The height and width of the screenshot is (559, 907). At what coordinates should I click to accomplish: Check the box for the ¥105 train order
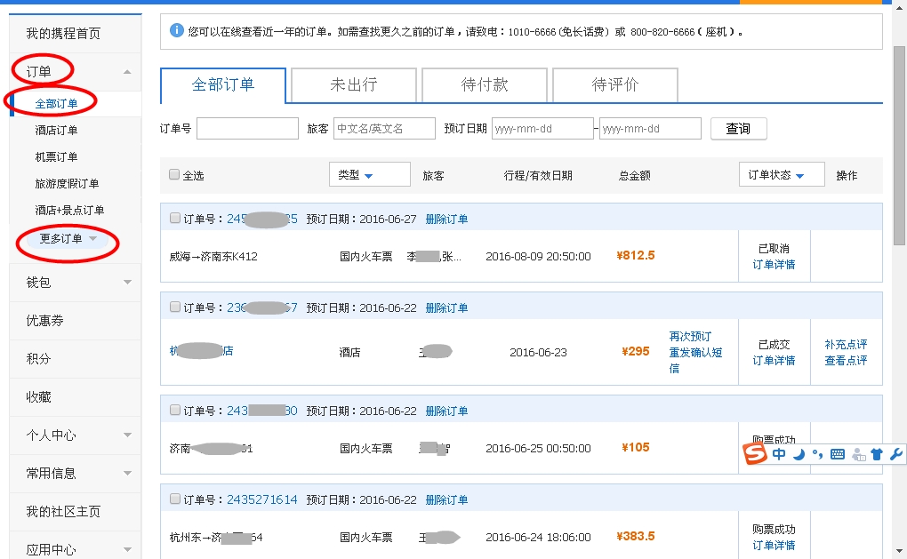[174, 410]
